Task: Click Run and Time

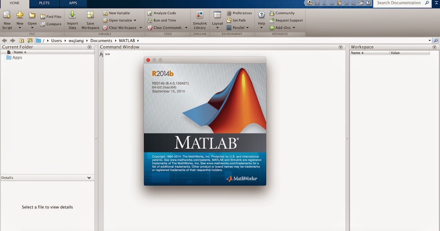Action: tap(162, 21)
